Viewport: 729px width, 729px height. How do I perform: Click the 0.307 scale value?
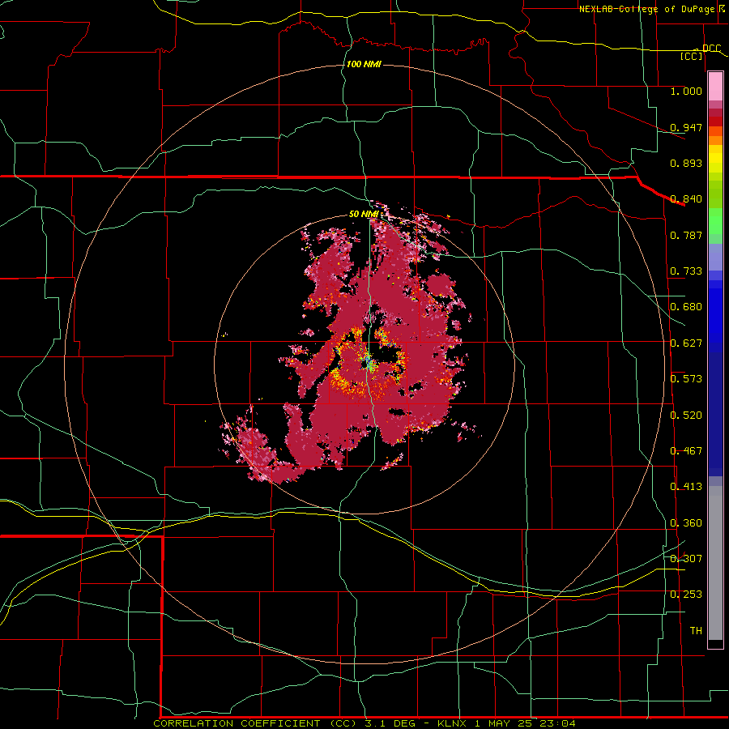coord(686,559)
